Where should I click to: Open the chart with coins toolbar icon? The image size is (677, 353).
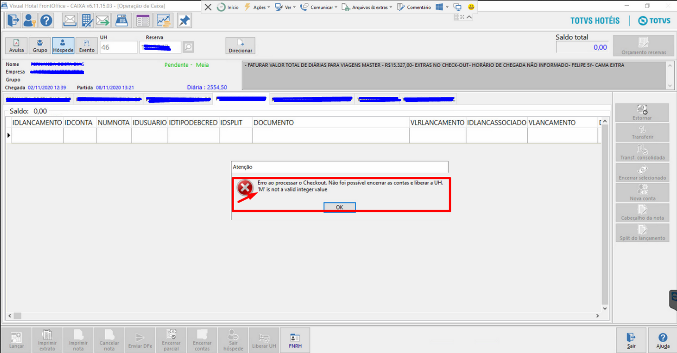pyautogui.click(x=164, y=20)
